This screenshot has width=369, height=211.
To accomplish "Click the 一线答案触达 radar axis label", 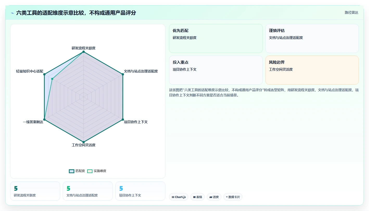I will [33, 122].
